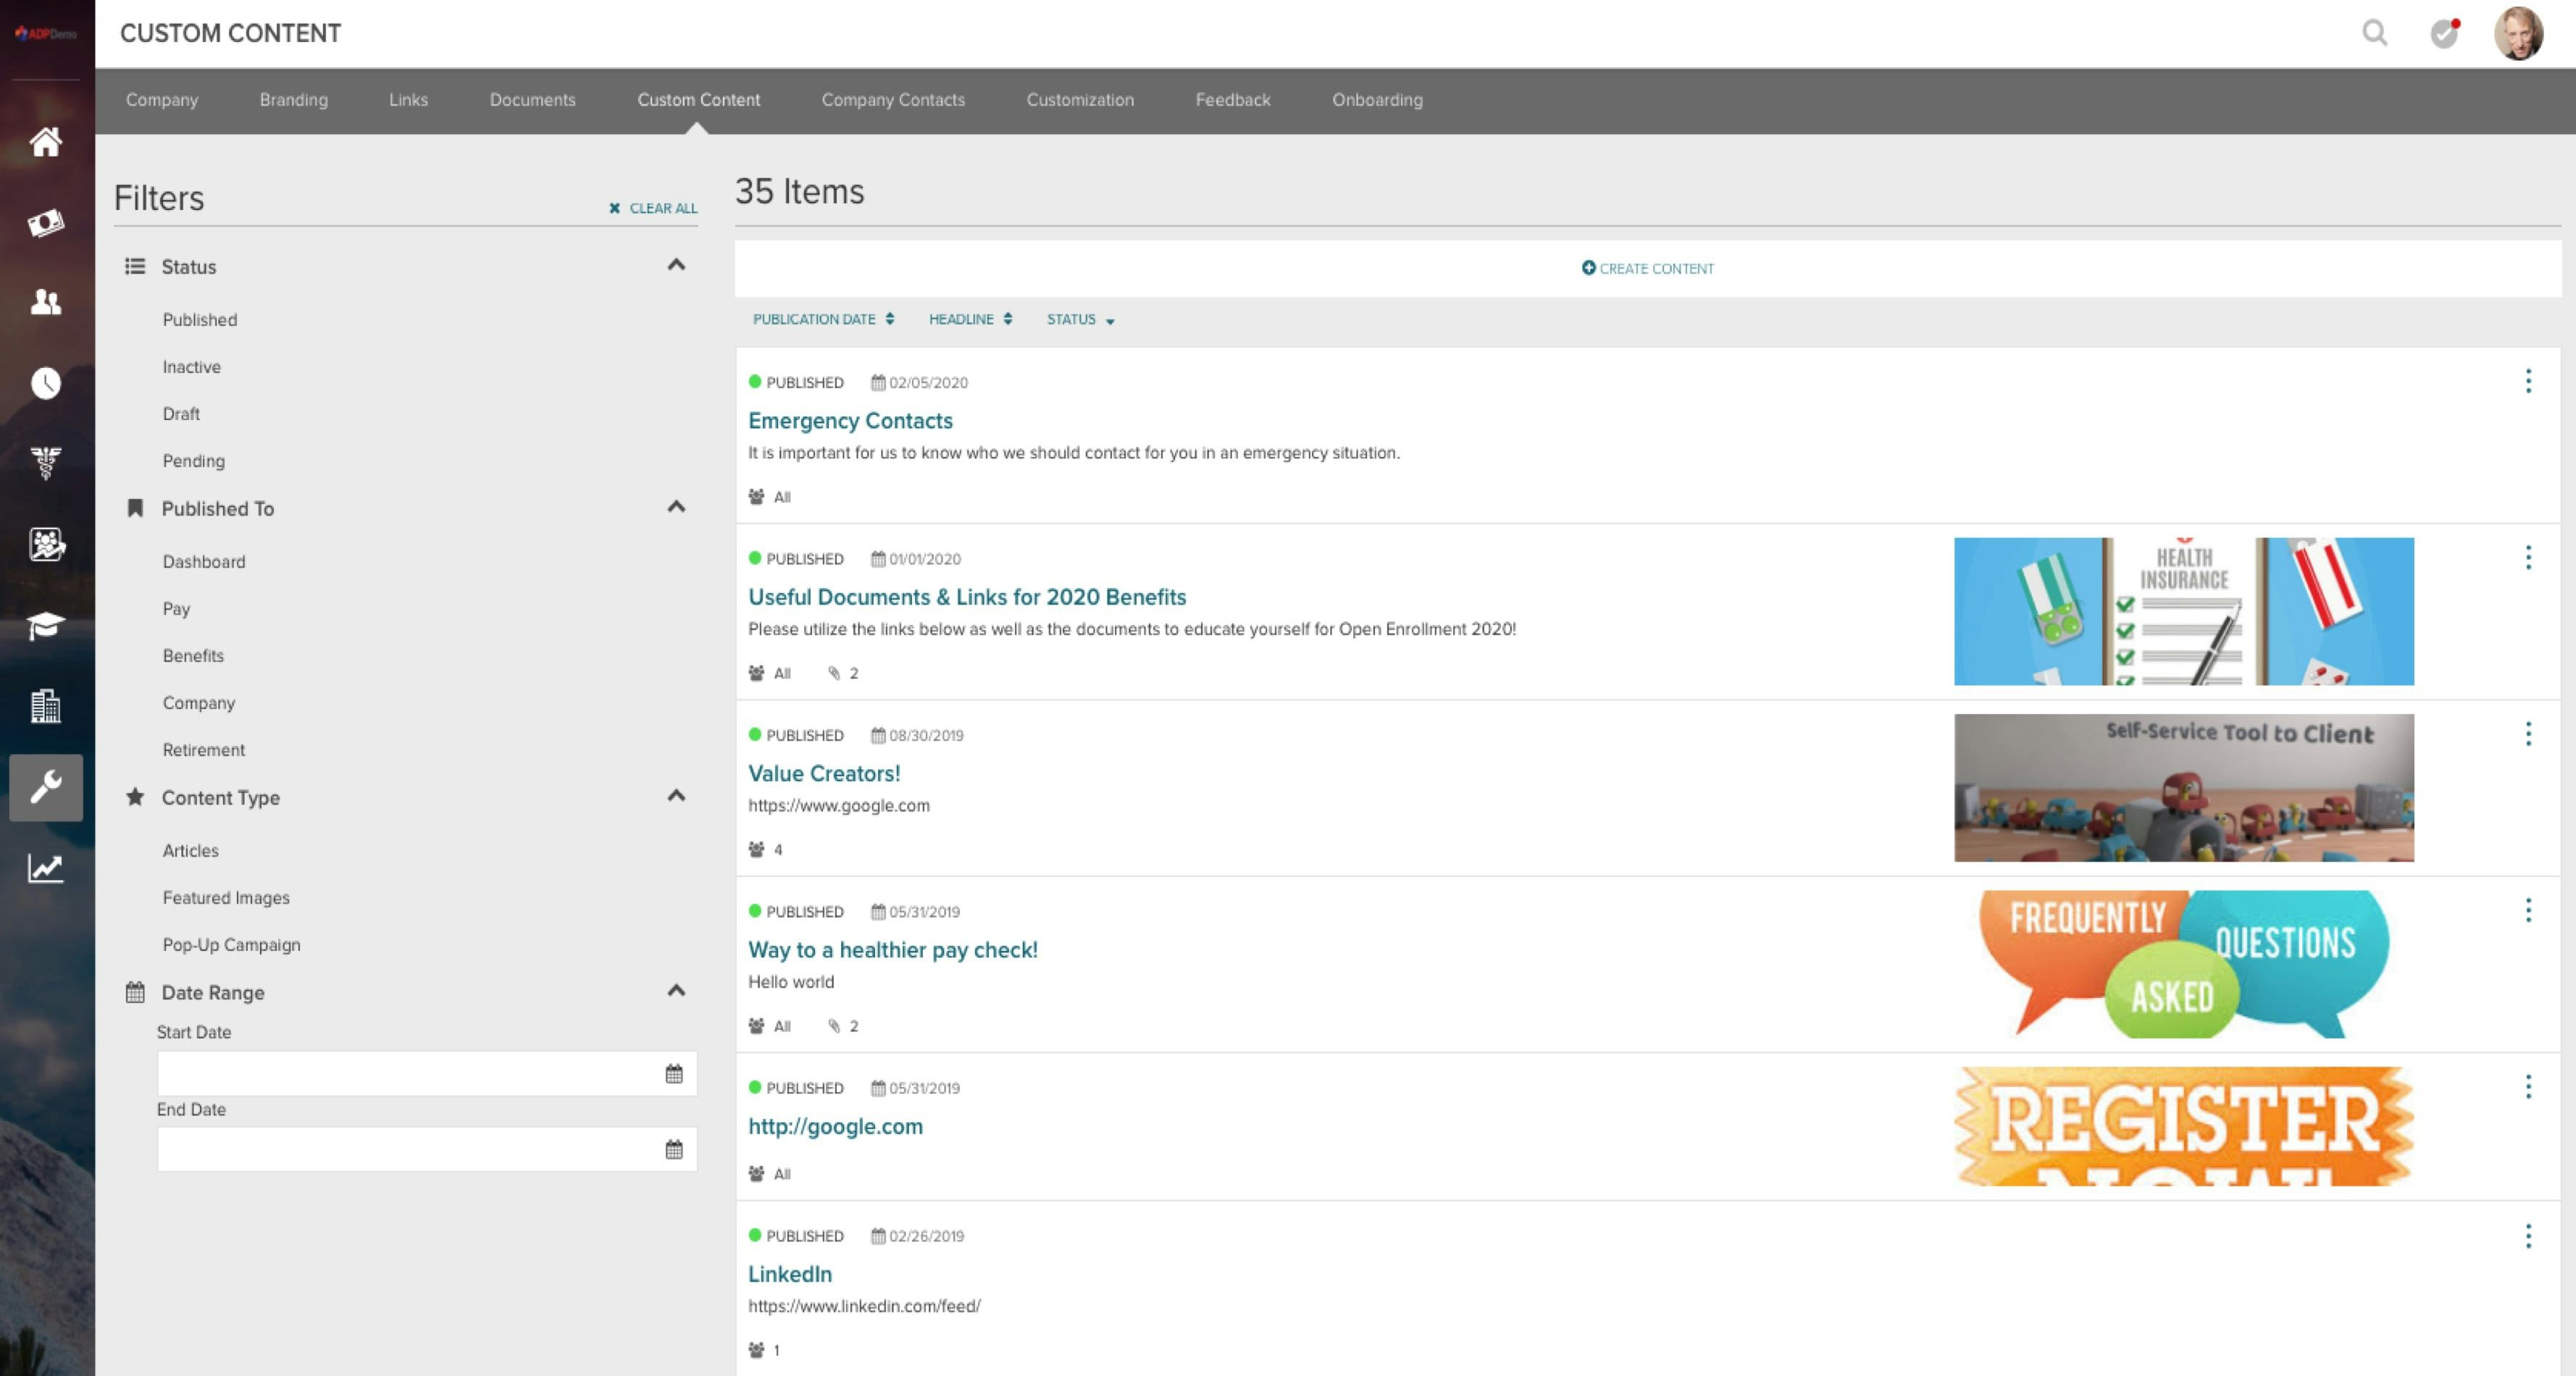The image size is (2576, 1376).
Task: Open search with the magnifier icon
Action: (2375, 33)
